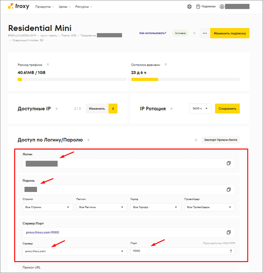Click the 2 / 3 IP count

pyautogui.click(x=78, y=109)
